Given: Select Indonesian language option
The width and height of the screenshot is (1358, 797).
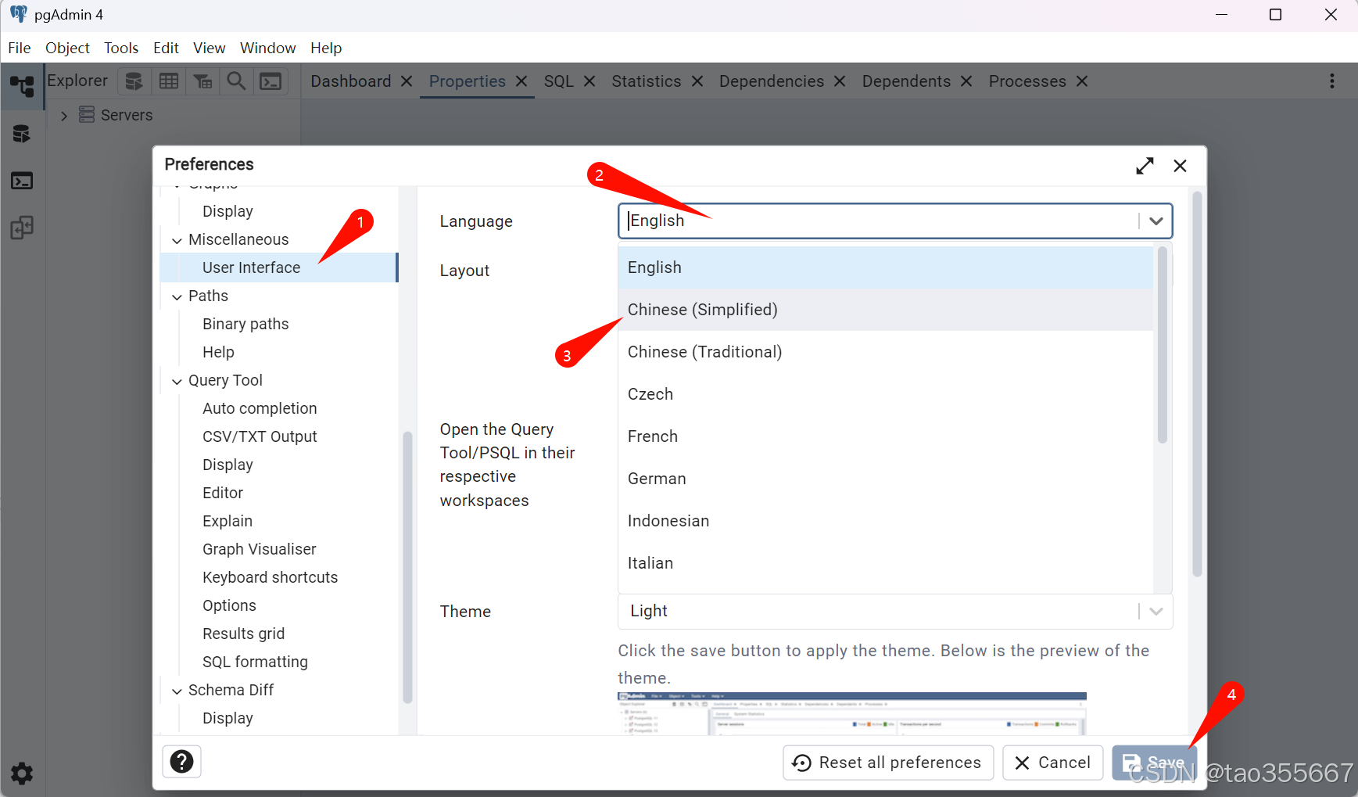Looking at the screenshot, I should 886,521.
